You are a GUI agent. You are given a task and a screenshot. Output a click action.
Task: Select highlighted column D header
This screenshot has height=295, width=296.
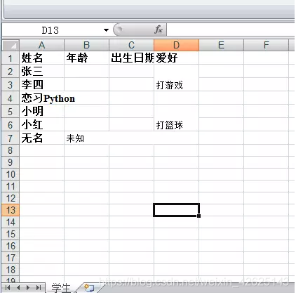pos(176,45)
